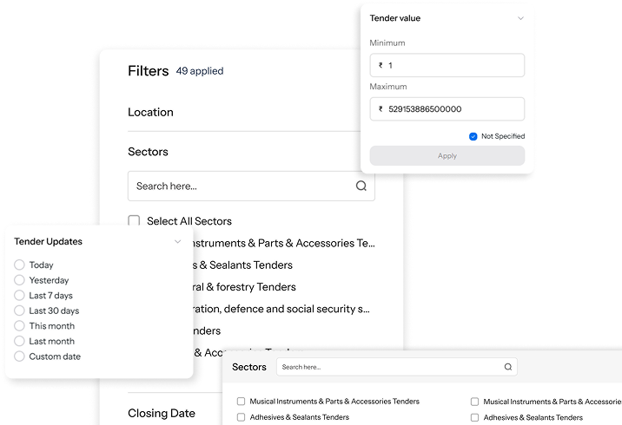This screenshot has height=425, width=622.
Task: Check left Musical Instruments & Parts Tenders box
Action: point(242,402)
